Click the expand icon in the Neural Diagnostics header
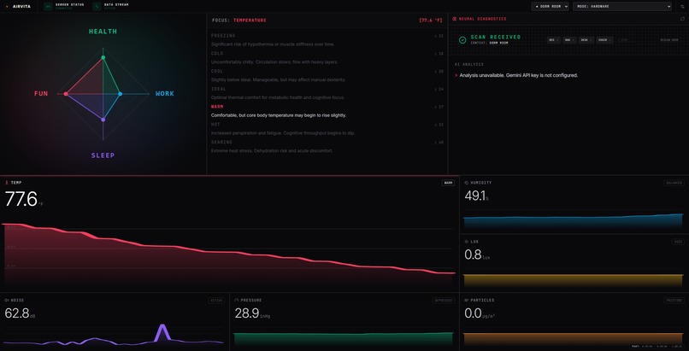 click(x=682, y=19)
